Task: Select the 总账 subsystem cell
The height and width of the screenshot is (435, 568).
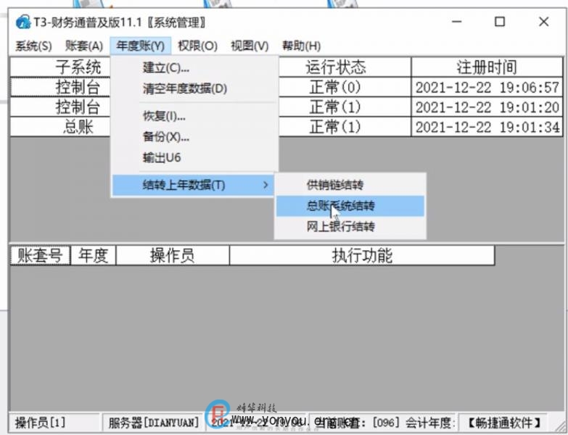Action: (x=60, y=127)
